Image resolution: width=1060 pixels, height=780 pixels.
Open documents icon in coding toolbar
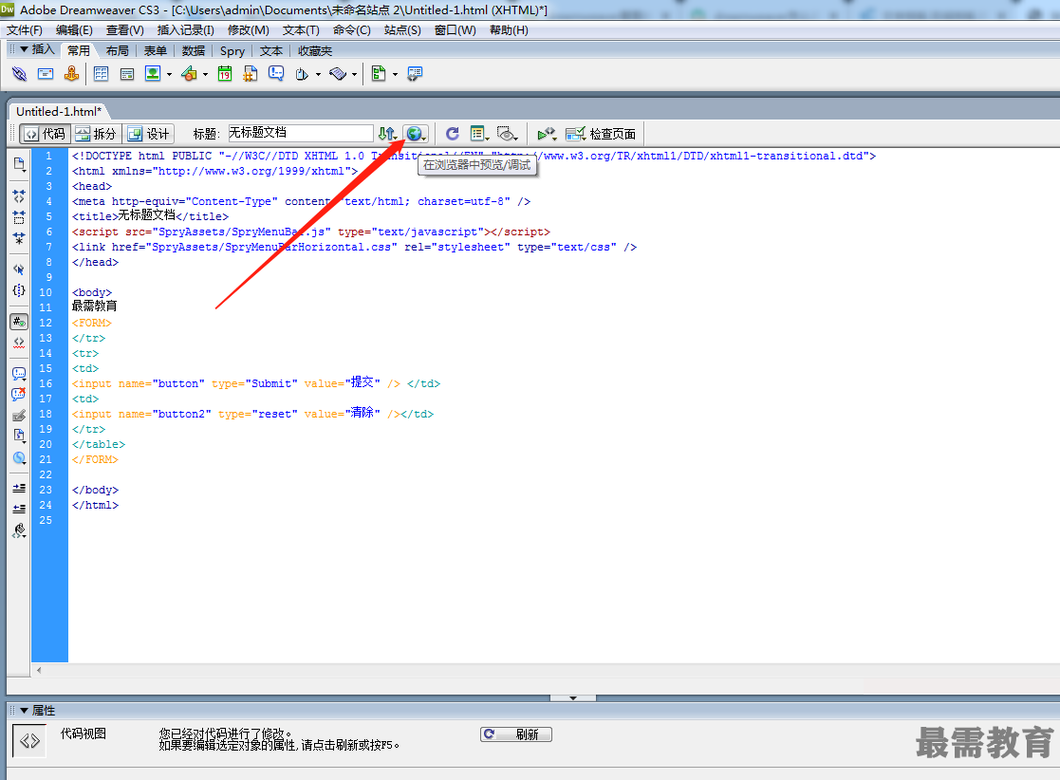click(19, 164)
